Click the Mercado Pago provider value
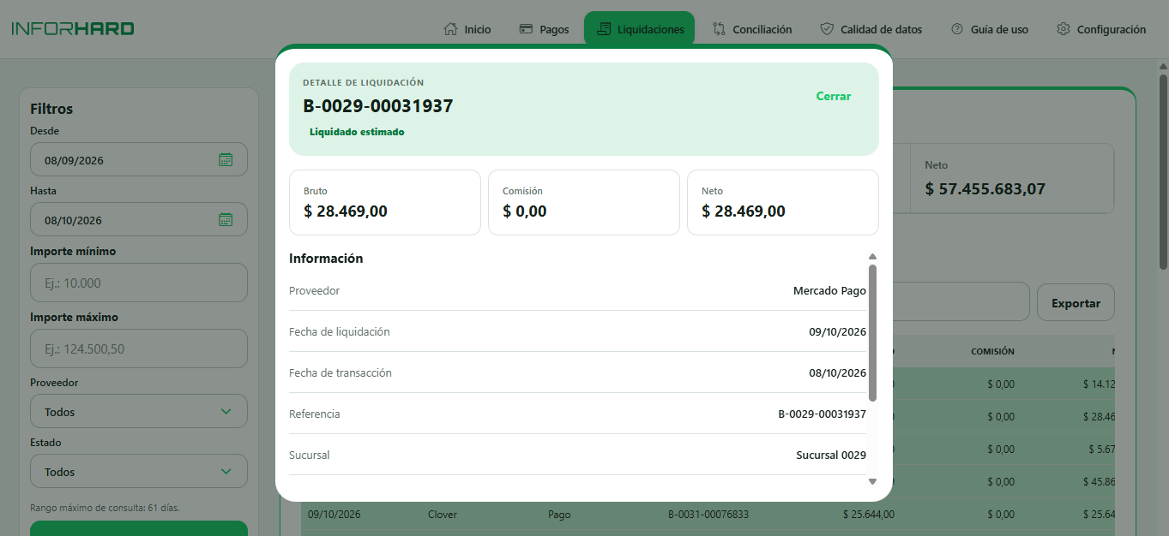Image resolution: width=1169 pixels, height=536 pixels. [x=829, y=291]
